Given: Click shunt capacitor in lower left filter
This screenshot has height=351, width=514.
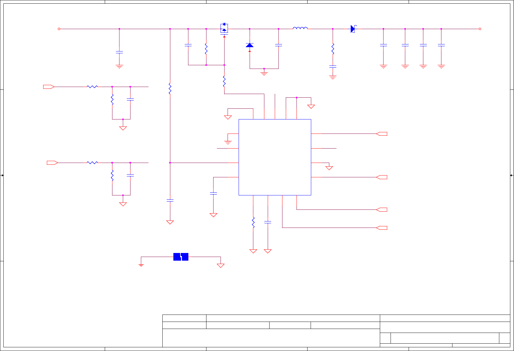Looking at the screenshot, I should 130,175.
